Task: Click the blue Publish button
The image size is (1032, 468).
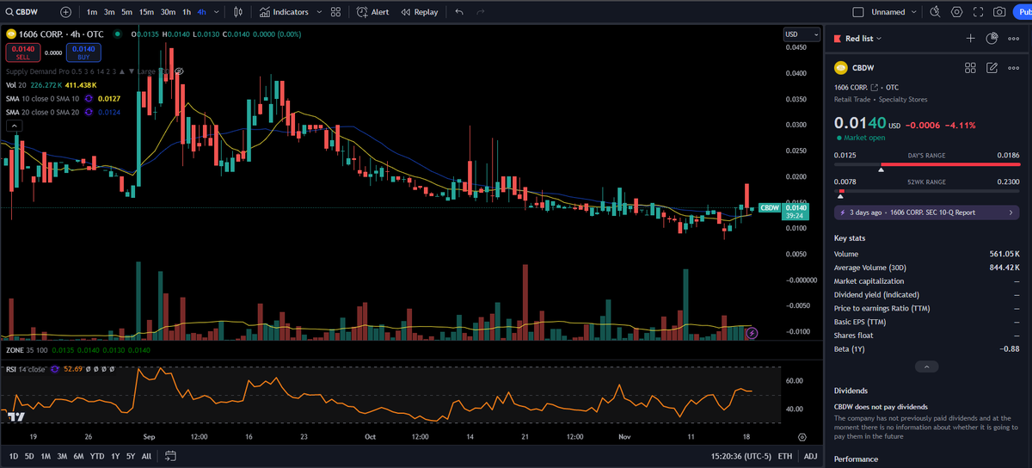Action: click(1023, 12)
